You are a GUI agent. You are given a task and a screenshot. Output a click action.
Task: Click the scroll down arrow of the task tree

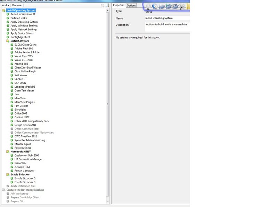click(108, 202)
